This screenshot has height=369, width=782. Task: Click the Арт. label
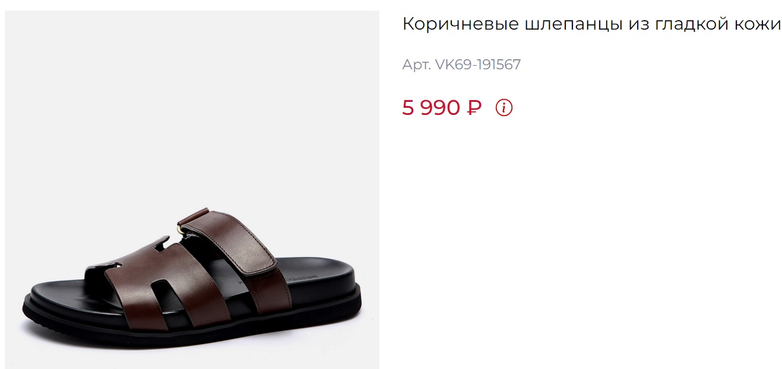coord(416,65)
